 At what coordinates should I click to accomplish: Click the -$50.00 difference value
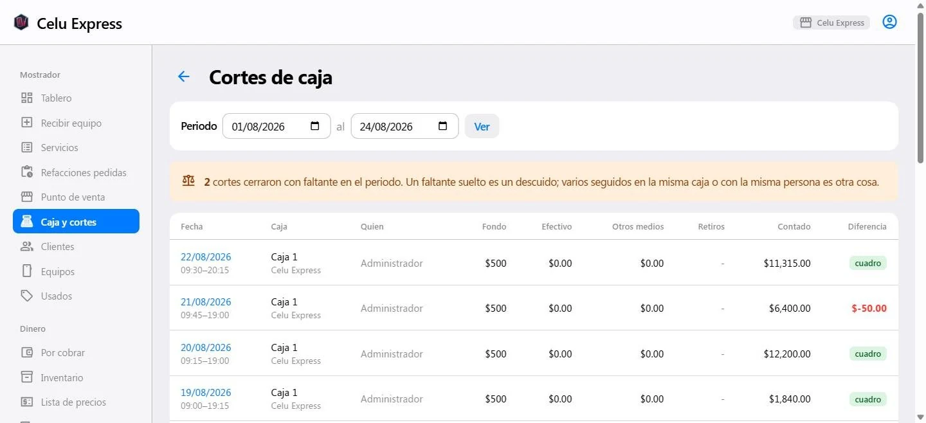point(869,309)
